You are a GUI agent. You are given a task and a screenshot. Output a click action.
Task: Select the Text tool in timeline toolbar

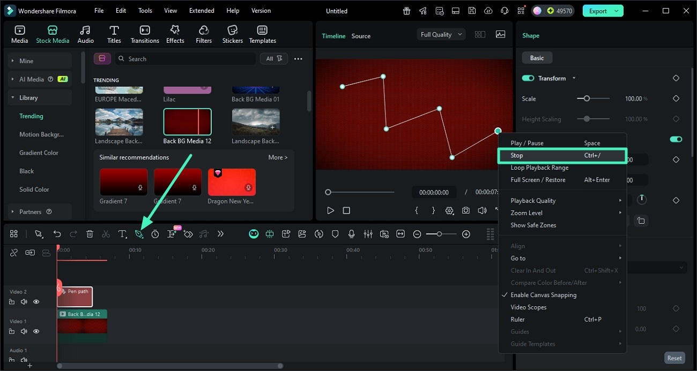122,234
